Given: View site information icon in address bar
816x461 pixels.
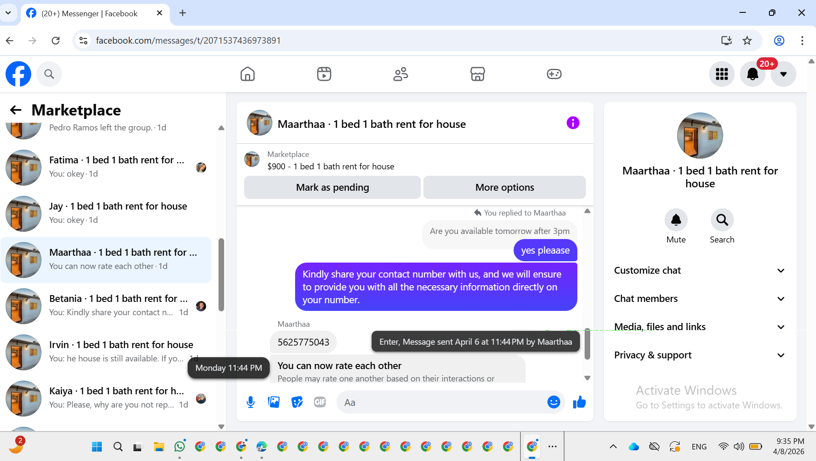Looking at the screenshot, I should tap(83, 41).
